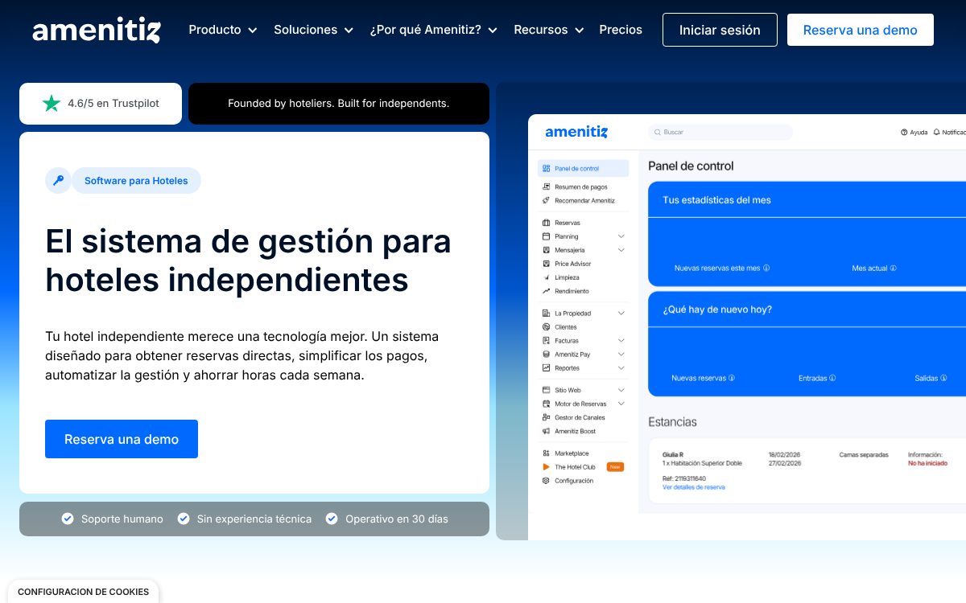
Task: Click the Marketplace icon in sidebar
Action: (547, 453)
